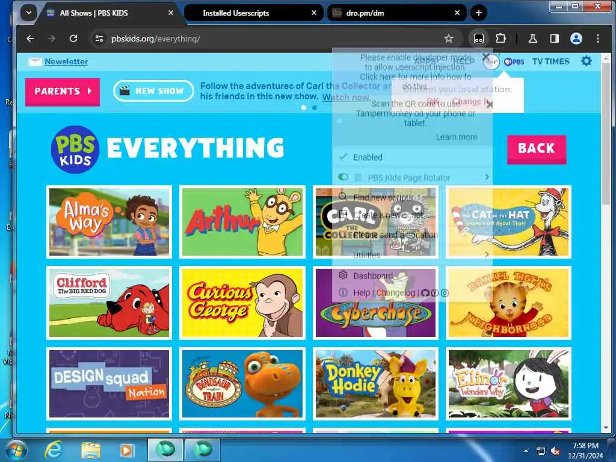This screenshot has height=462, width=616.
Task: Select the second carousel dot
Action: point(314,107)
